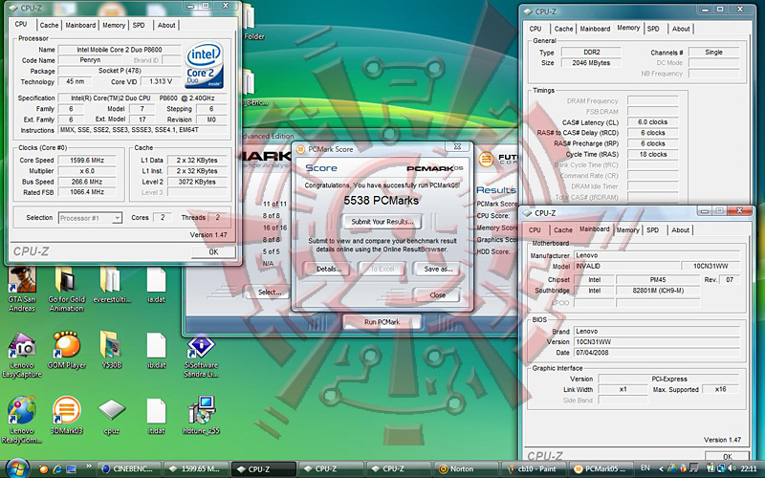Open the Y530B folder on the desktop
The image size is (765, 478).
tap(112, 350)
